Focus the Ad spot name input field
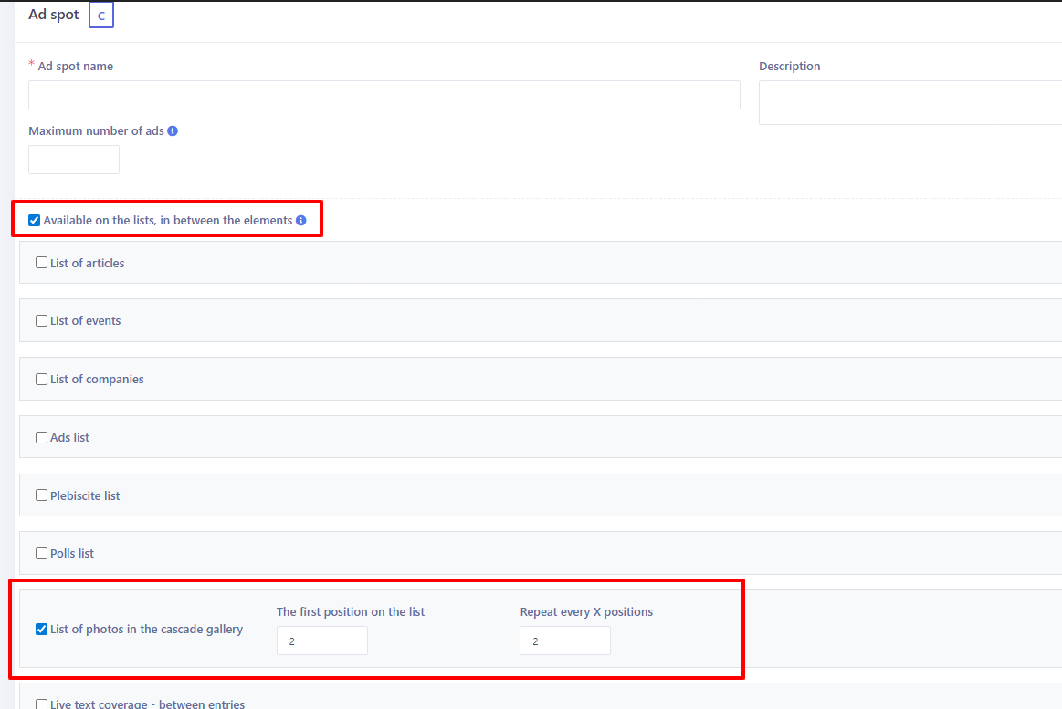Image resolution: width=1062 pixels, height=709 pixels. click(384, 95)
